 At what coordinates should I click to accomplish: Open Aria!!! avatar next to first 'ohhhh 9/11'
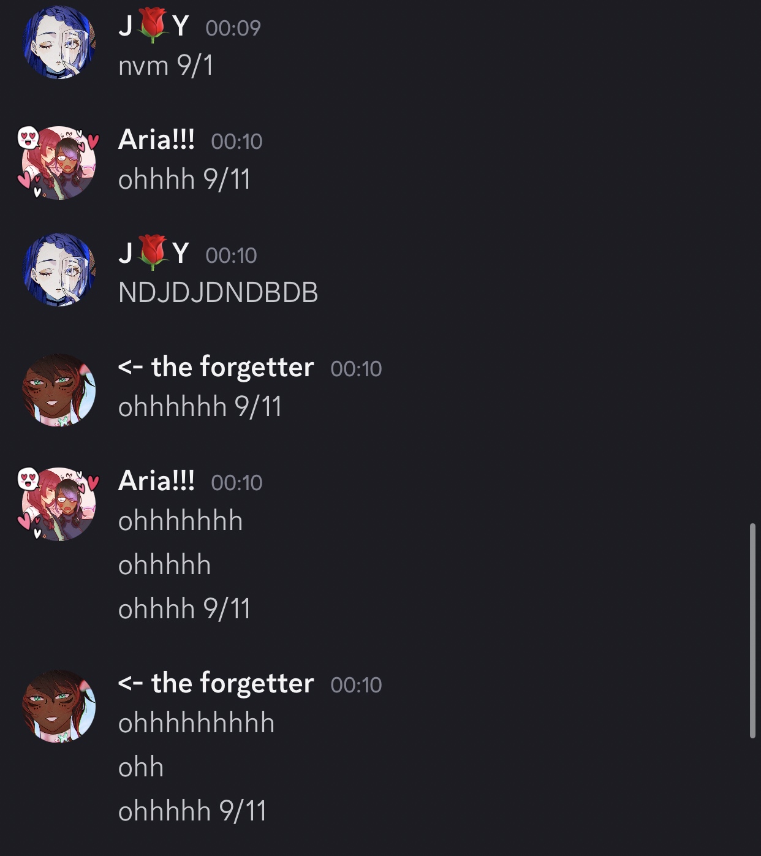point(58,162)
